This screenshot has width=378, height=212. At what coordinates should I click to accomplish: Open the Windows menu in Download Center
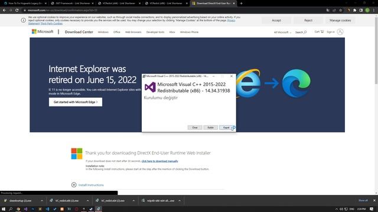[x=103, y=32]
